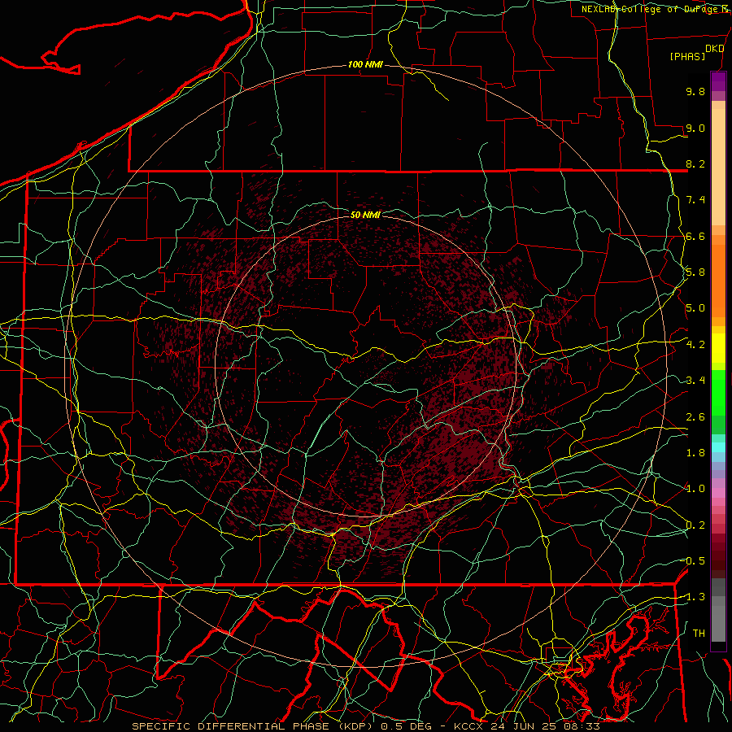This screenshot has height=732, width=732.
Task: Click the 1.0 scale value
Action: click(x=695, y=489)
